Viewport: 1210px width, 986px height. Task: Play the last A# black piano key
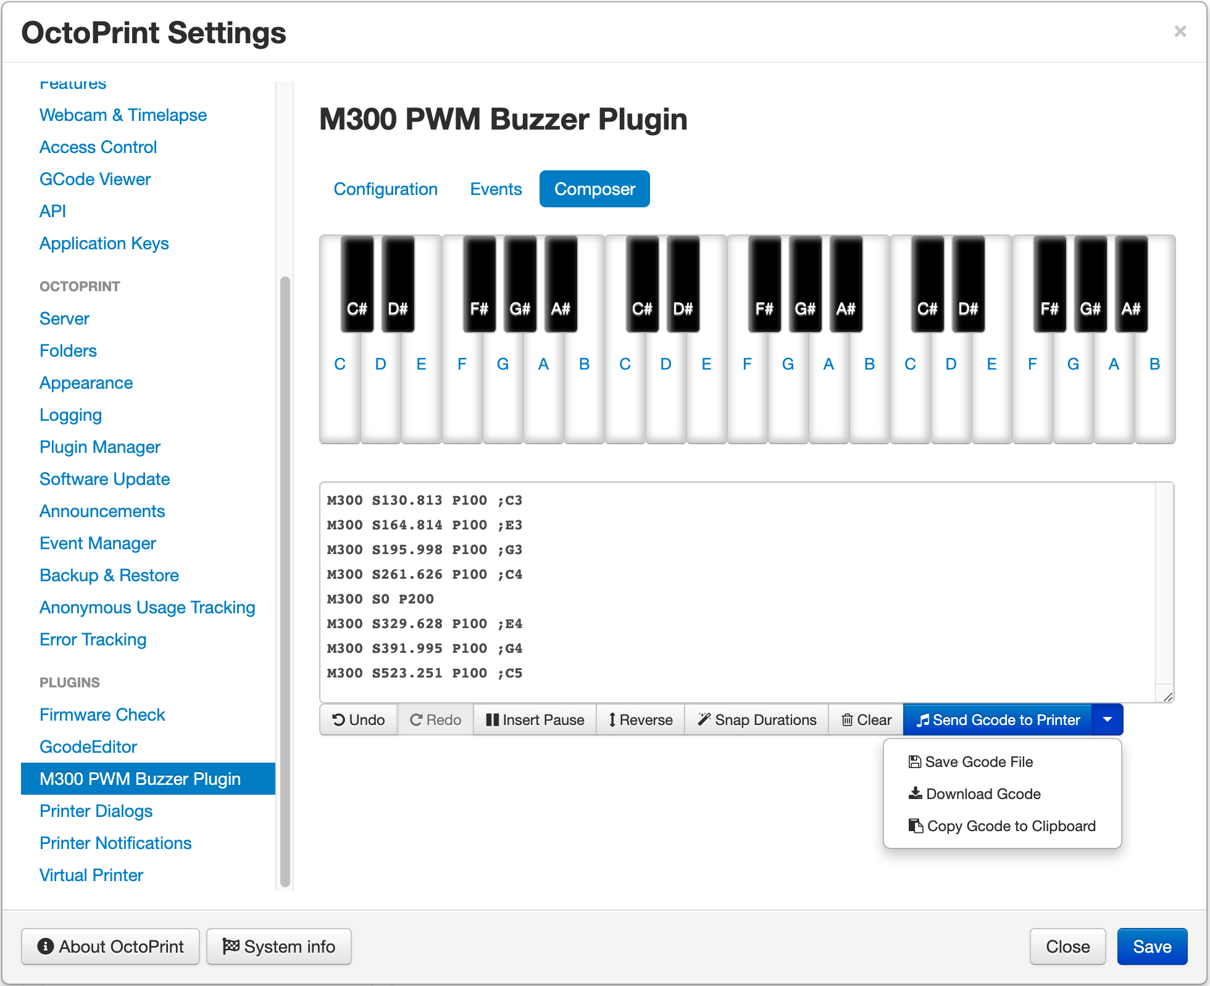tap(1131, 284)
